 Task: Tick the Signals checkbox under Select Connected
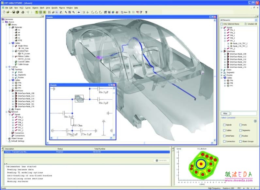224,125
